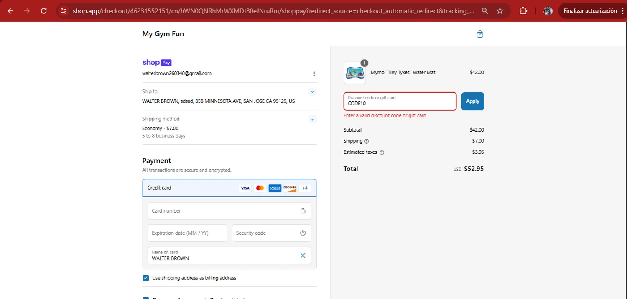The width and height of the screenshot is (627, 299).
Task: Open the browser extensions puzzle icon
Action: [523, 11]
